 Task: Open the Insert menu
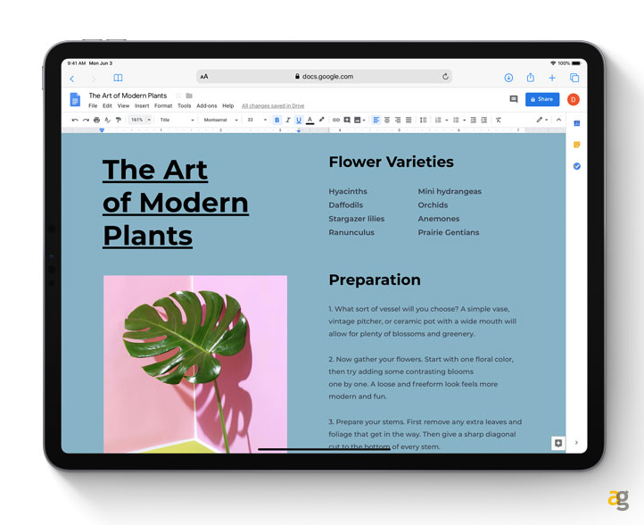point(142,105)
